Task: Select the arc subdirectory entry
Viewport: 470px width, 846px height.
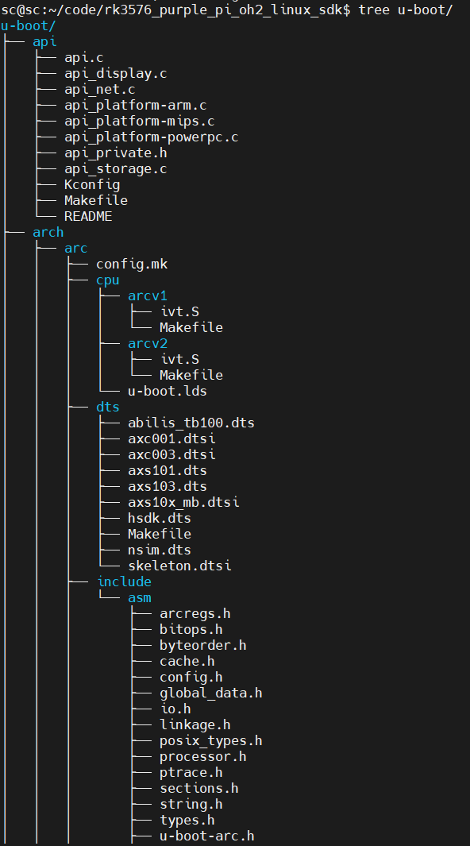Action: [75, 248]
